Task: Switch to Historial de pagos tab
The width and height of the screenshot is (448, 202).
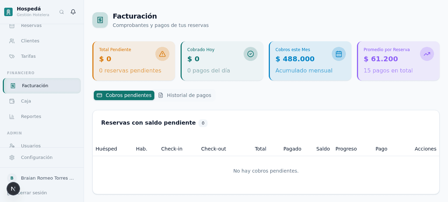Action: pyautogui.click(x=185, y=95)
